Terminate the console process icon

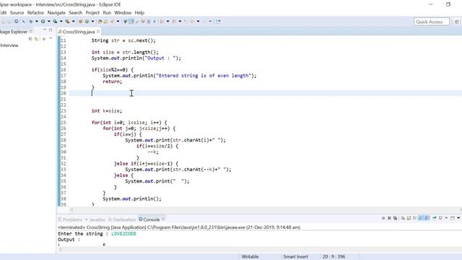[383, 218]
